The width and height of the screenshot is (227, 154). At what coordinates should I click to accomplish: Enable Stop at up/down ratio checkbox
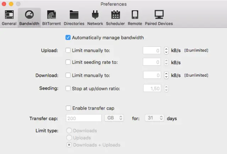[x=68, y=88]
